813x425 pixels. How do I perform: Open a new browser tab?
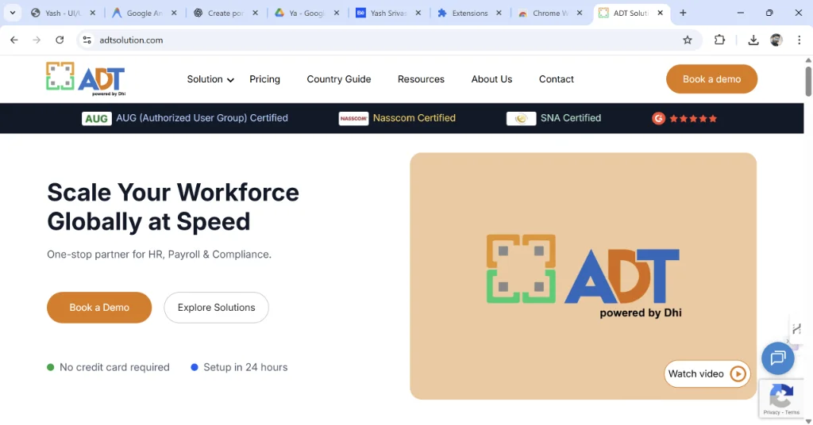click(x=683, y=13)
